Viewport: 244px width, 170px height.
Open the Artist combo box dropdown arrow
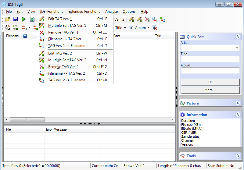point(237,48)
